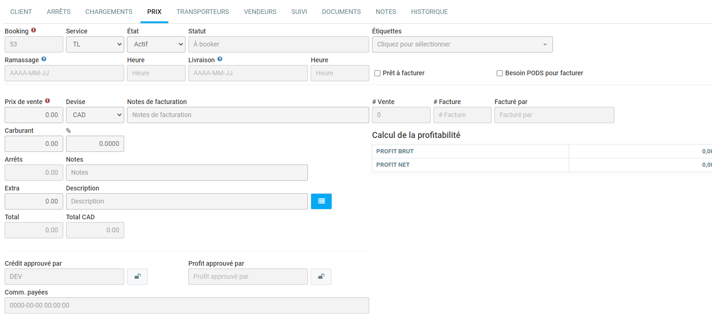712x321 pixels.
Task: Open the Devise currency dropdown
Action: [x=95, y=115]
